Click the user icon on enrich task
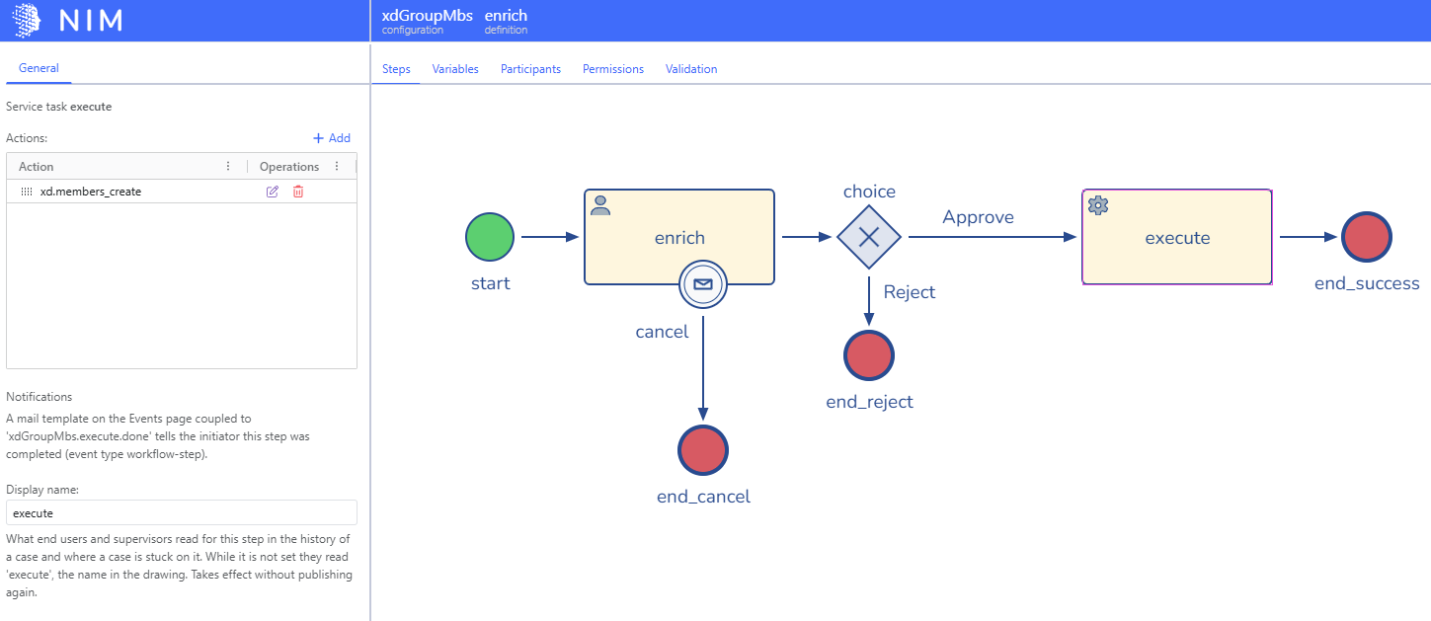This screenshot has height=621, width=1431. pos(599,205)
